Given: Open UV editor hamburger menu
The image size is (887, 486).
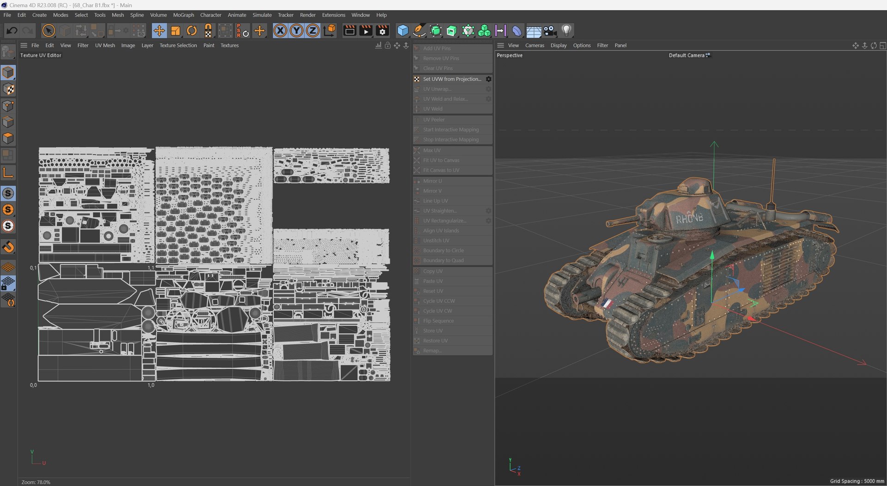Looking at the screenshot, I should [x=24, y=45].
